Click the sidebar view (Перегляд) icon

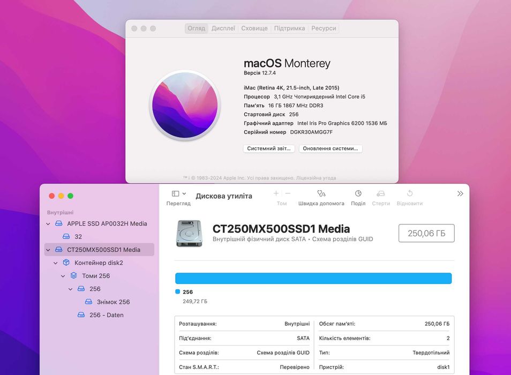click(175, 193)
